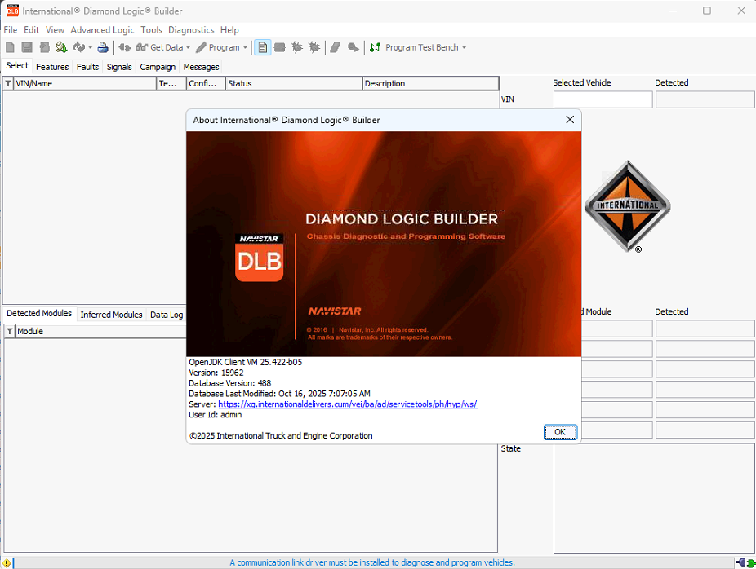Switch to the Faults tab
756x569 pixels.
[x=87, y=67]
